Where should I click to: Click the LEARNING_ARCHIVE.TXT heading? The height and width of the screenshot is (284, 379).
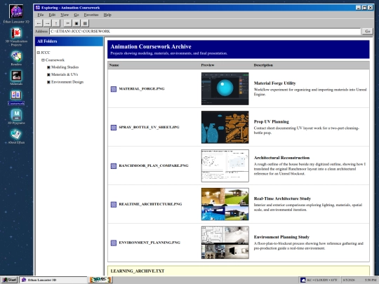point(138,271)
